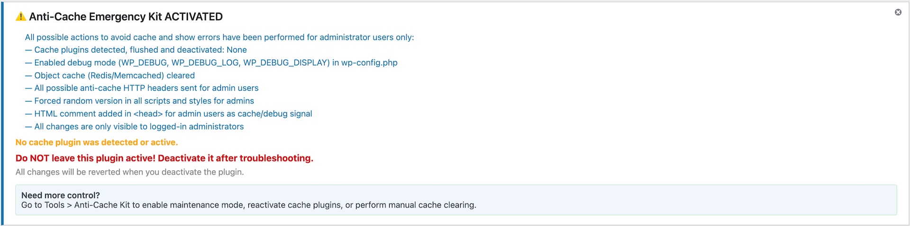Dismiss the Anti-Cache notice with close icon
The image size is (910, 226).
coord(898,12)
